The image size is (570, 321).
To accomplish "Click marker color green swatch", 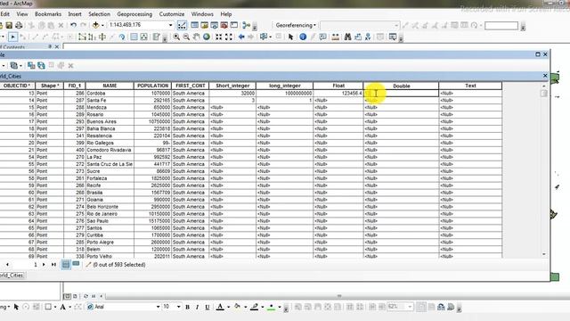I will coord(271,307).
